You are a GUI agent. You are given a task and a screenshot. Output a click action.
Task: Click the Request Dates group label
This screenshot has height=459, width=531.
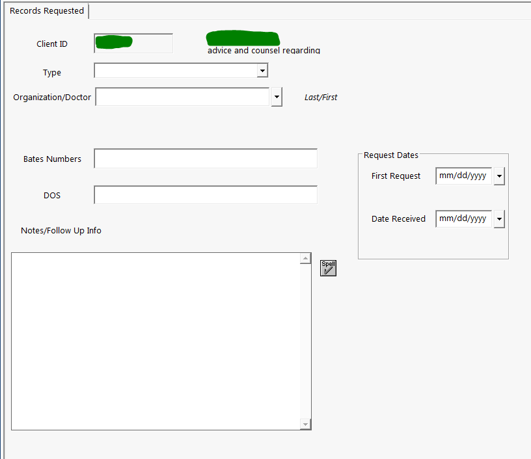(x=390, y=155)
